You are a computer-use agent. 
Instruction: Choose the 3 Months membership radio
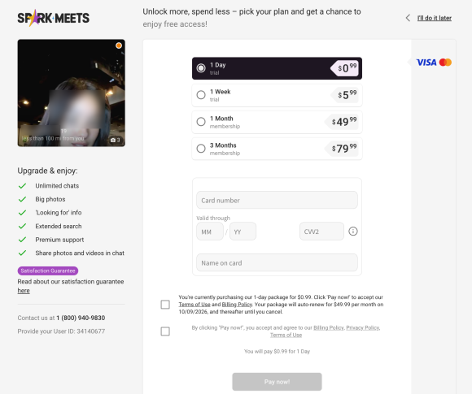tap(201, 149)
